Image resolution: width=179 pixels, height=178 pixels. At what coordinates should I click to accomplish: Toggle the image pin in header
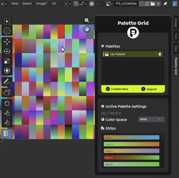click(165, 4)
